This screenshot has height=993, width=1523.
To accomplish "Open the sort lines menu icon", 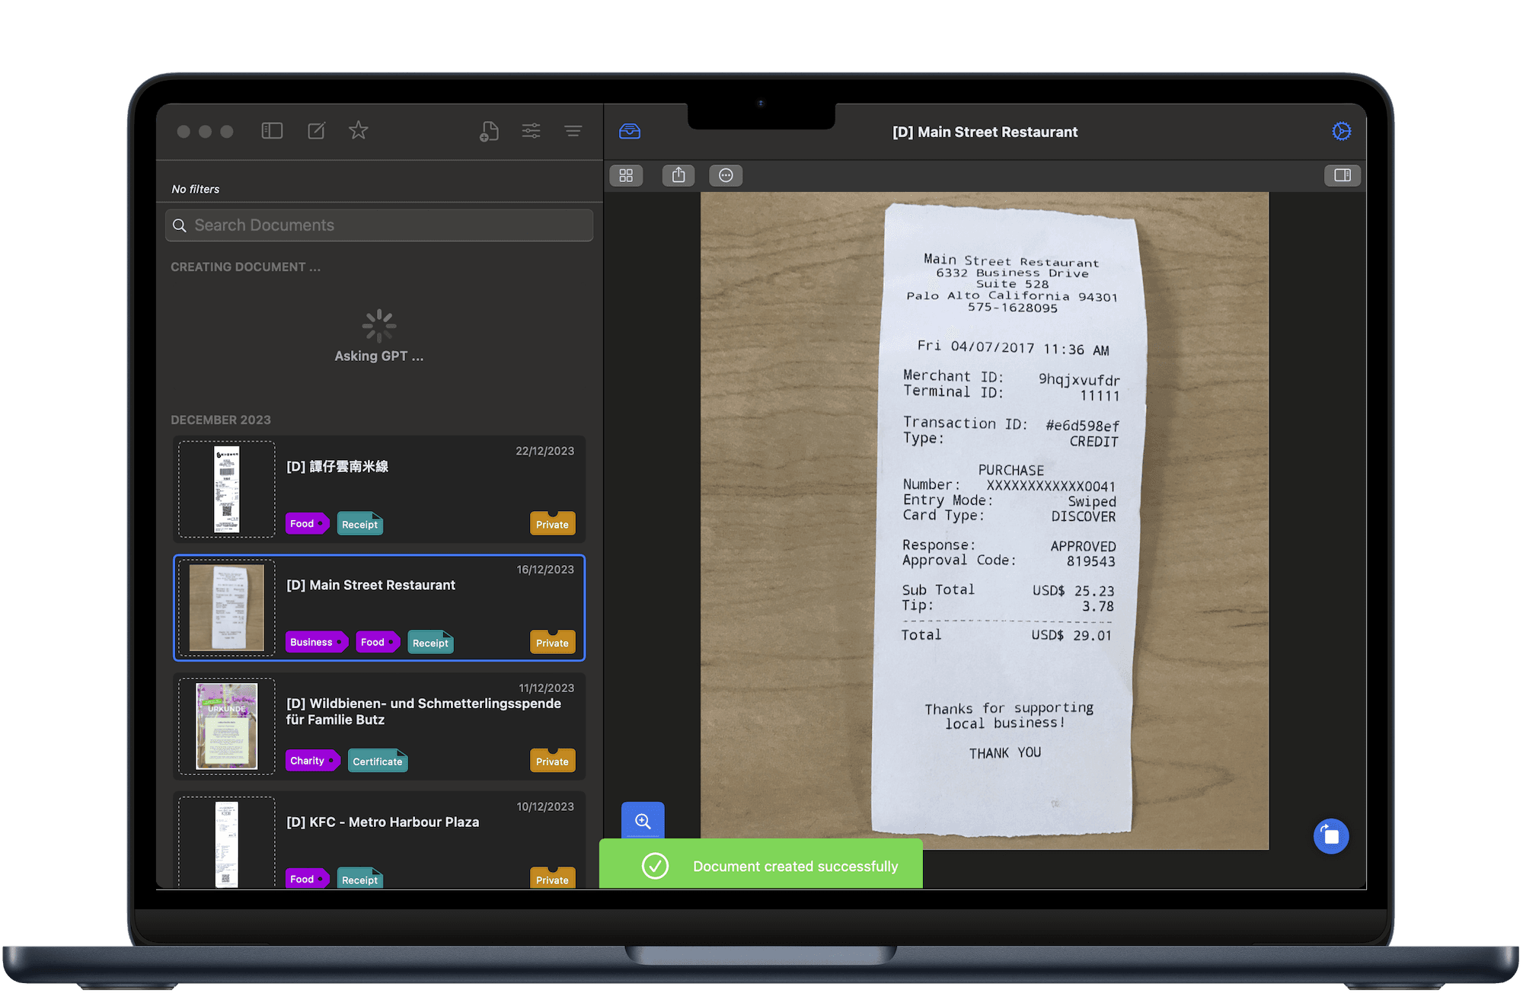I will [x=573, y=131].
